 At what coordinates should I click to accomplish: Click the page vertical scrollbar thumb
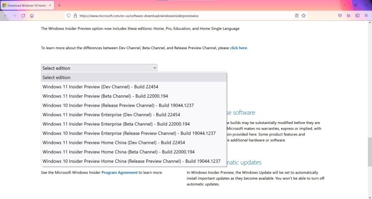[370, 151]
